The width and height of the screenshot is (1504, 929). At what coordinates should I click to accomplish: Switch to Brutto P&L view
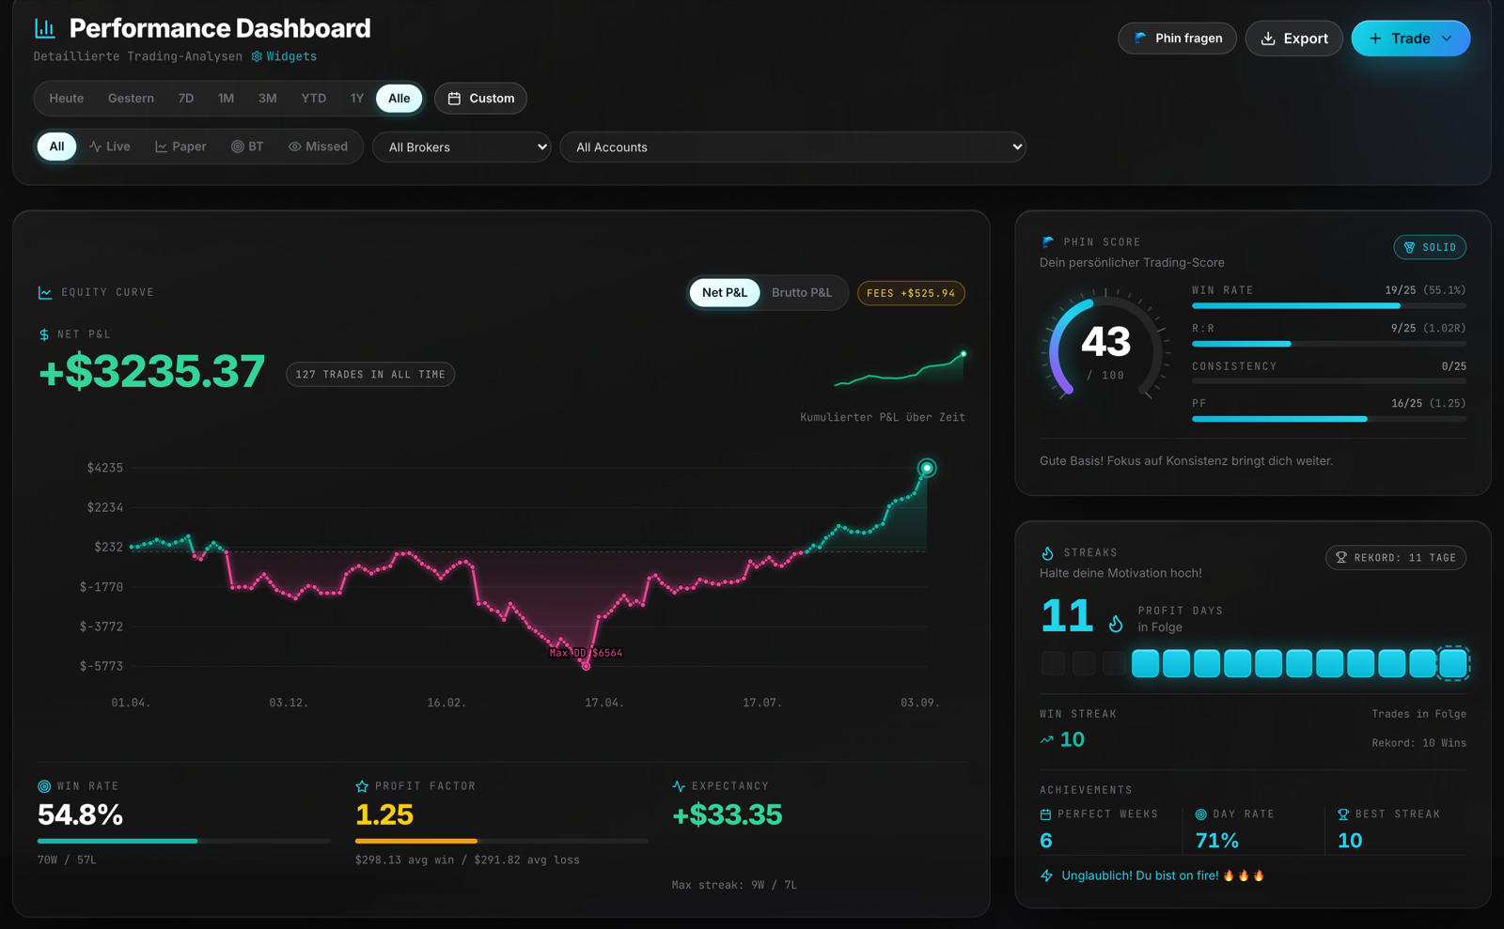click(x=802, y=293)
